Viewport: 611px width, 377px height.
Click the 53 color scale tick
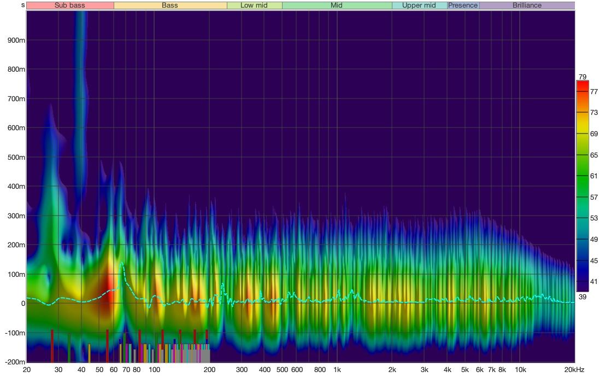594,218
